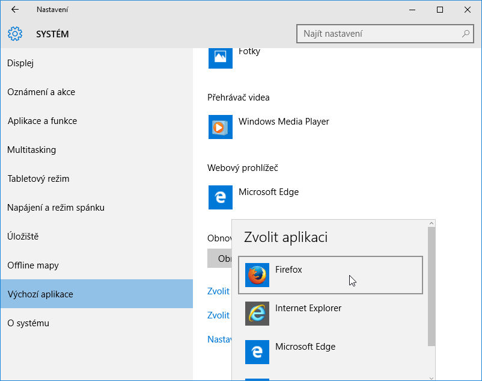Open Oznámení a akce section
The image size is (482, 381).
coord(97,92)
